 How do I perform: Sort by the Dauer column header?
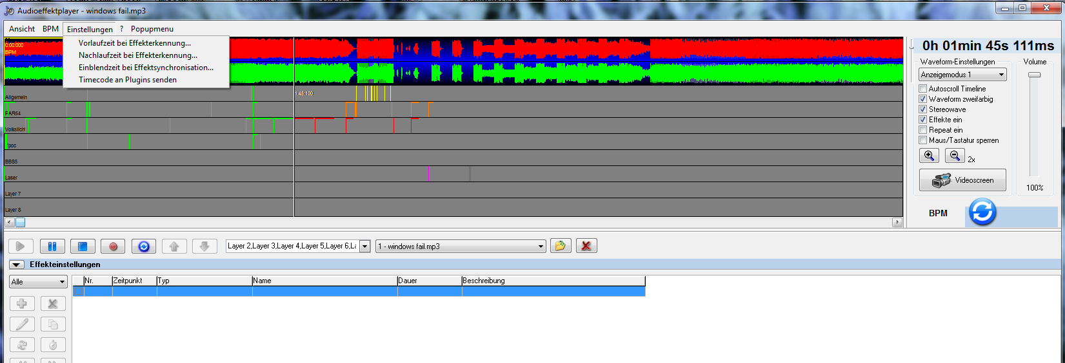(x=430, y=281)
